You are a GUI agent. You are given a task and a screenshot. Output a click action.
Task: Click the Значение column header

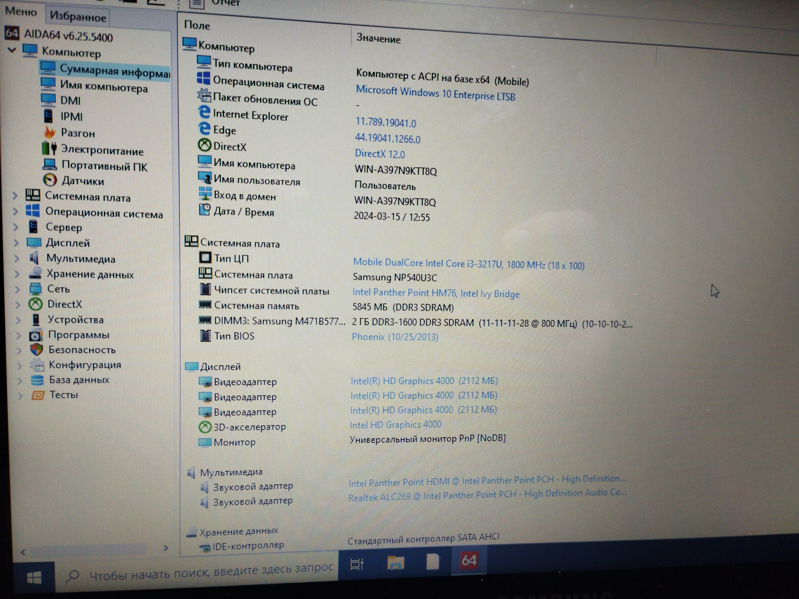378,39
